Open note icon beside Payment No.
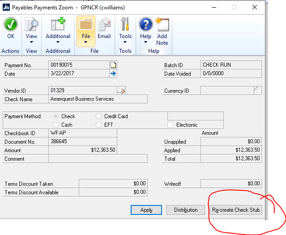 113,65
